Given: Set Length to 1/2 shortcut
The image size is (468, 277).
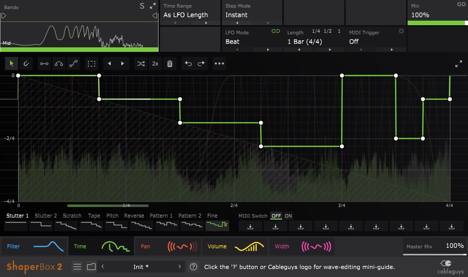Looking at the screenshot, I should tap(328, 31).
